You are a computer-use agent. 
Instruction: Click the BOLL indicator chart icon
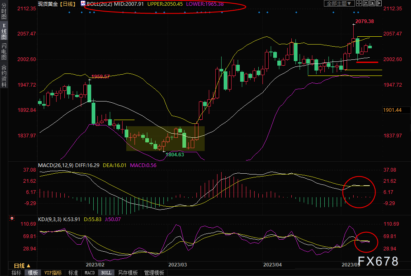click(x=83, y=4)
